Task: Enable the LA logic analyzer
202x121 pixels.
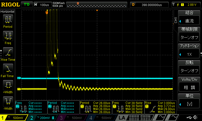Action: pos(122,118)
